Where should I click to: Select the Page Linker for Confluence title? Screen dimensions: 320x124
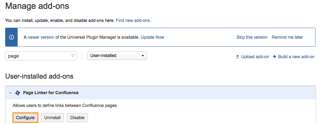click(x=51, y=93)
